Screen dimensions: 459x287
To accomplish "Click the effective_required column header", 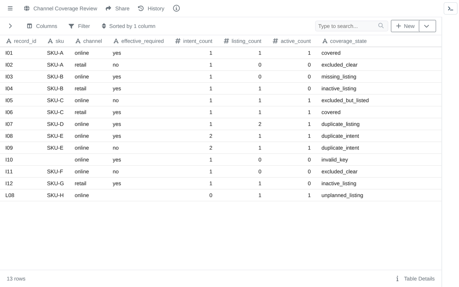I will coord(138,41).
